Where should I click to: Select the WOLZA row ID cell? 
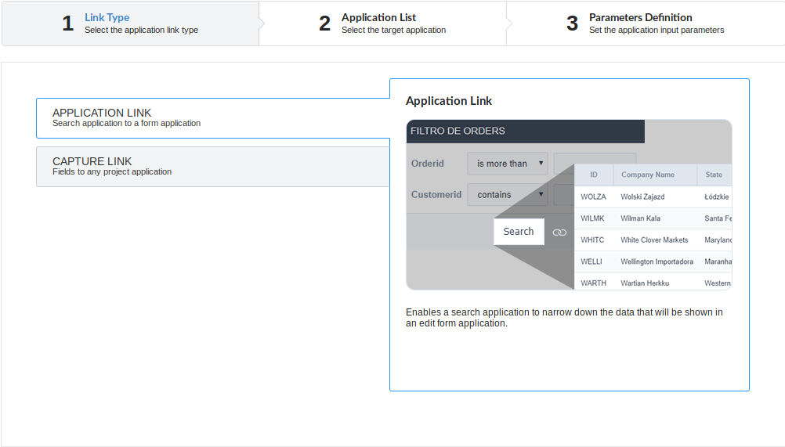click(593, 196)
